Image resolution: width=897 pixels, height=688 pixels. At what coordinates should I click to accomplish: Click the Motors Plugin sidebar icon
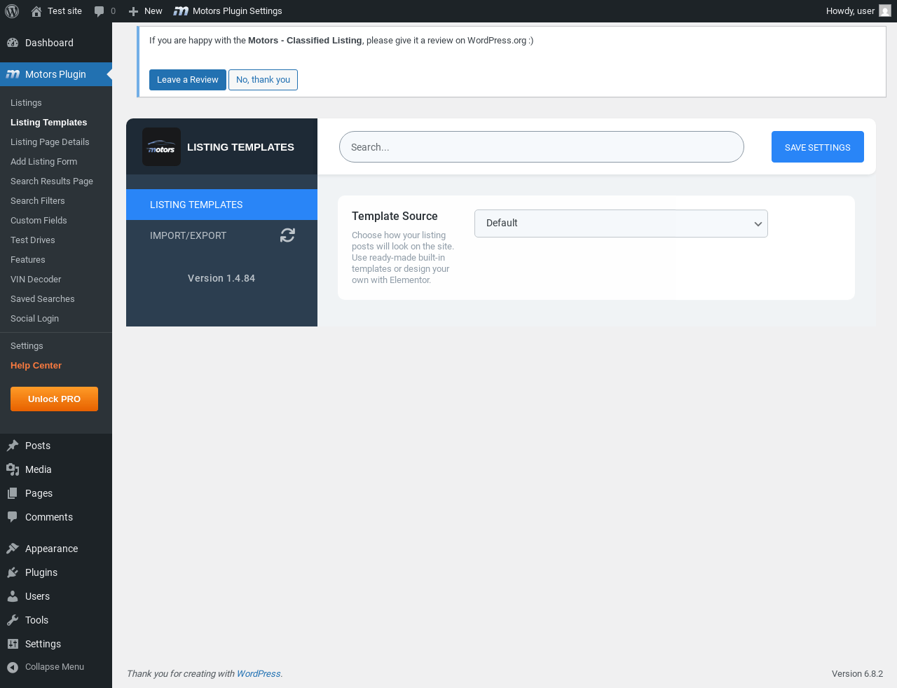(13, 74)
